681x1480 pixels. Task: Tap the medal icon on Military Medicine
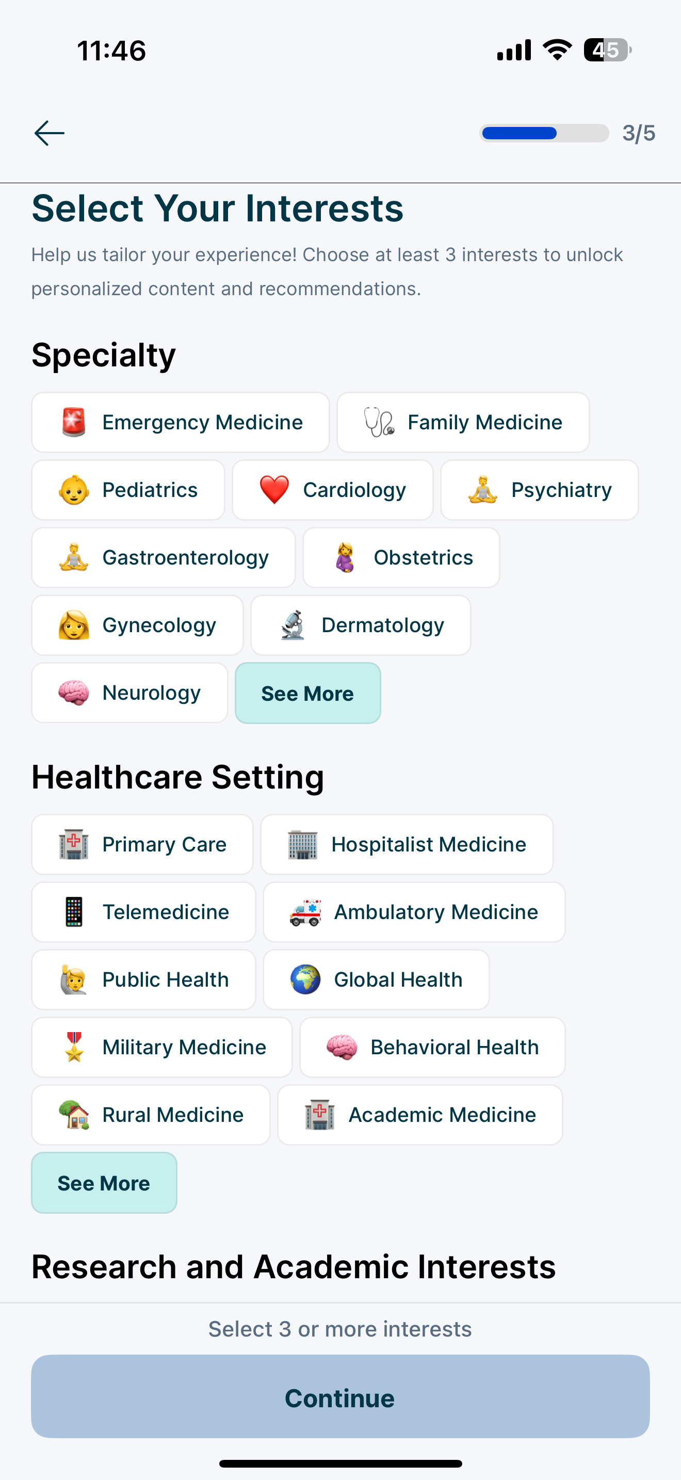(x=74, y=1048)
